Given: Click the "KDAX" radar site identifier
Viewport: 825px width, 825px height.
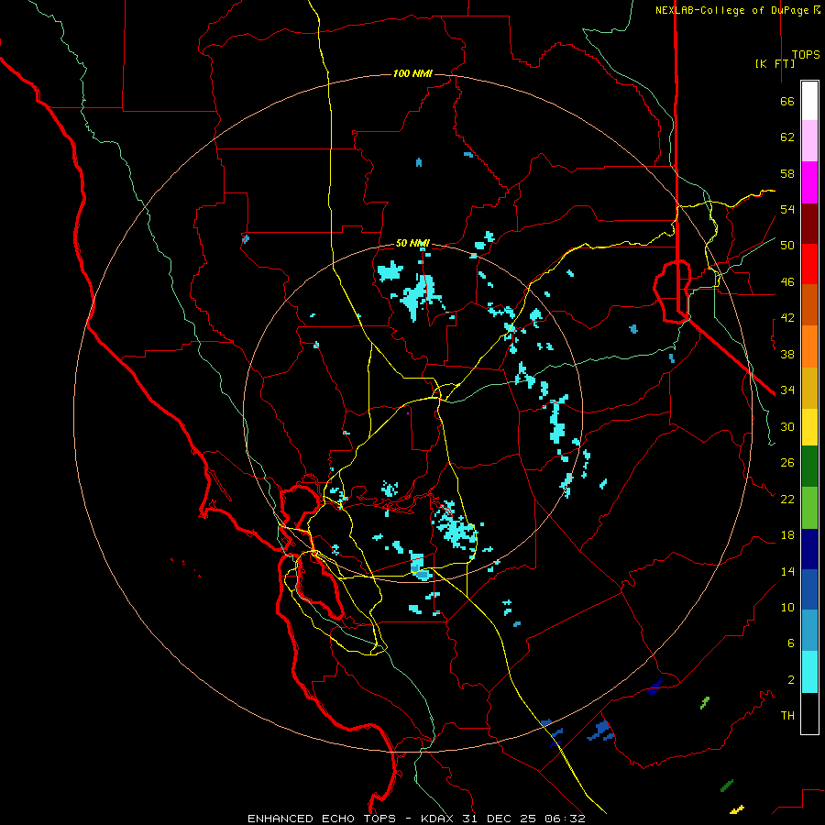Looking at the screenshot, I should (x=438, y=819).
